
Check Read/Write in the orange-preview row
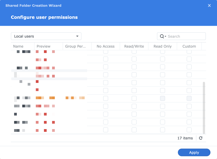[x=134, y=98]
